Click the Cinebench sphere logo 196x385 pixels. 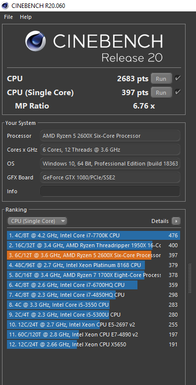pos(36,41)
